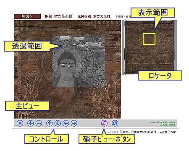Image resolution: width=189 pixels, height=151 pixels.
Task: Click the locator overview thumbnail
Action: coord(150,47)
